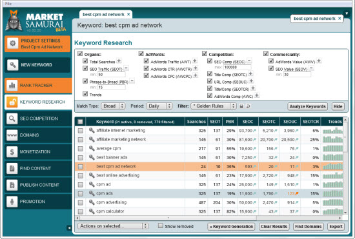Open Promotion microphone icon
The width and height of the screenshot is (355, 239).
pyautogui.click(x=12, y=202)
